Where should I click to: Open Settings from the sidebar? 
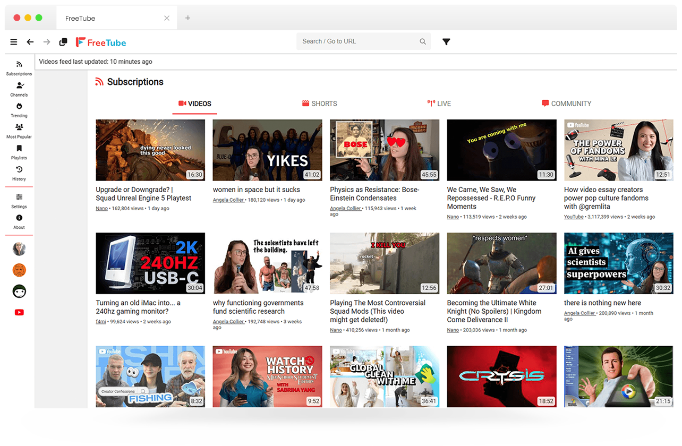[19, 200]
